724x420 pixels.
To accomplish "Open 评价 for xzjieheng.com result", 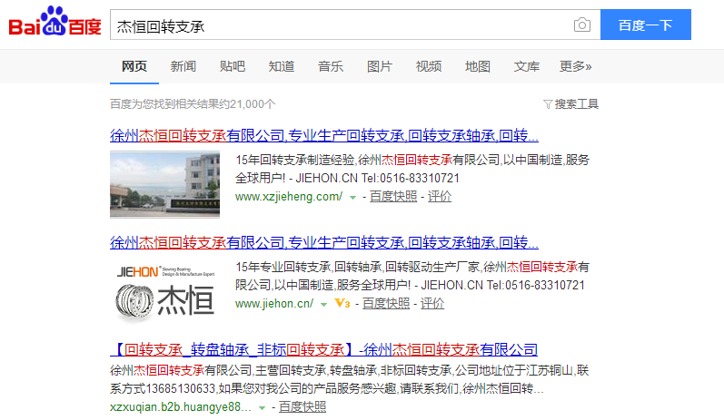I will click(x=440, y=197).
